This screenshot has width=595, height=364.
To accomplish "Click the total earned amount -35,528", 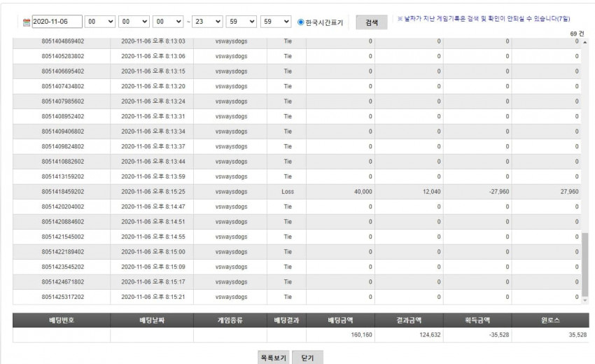I will [499, 335].
